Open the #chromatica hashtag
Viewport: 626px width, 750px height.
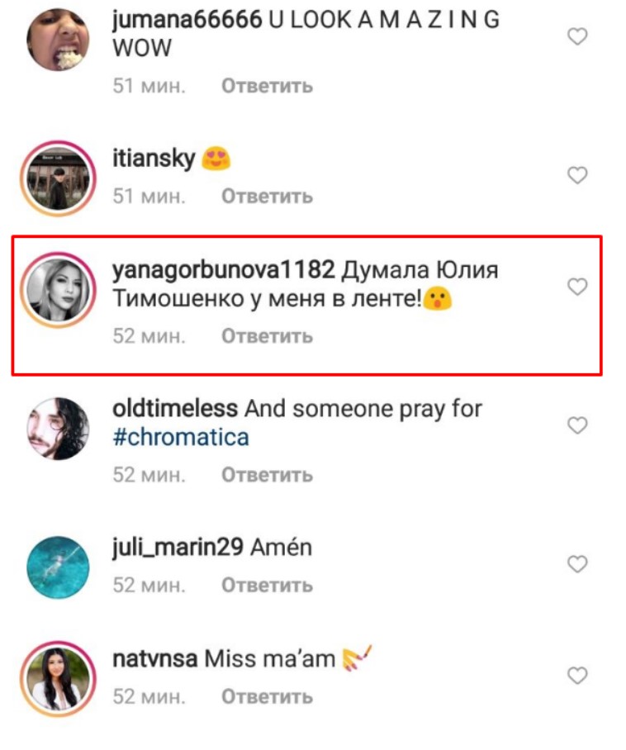181,437
